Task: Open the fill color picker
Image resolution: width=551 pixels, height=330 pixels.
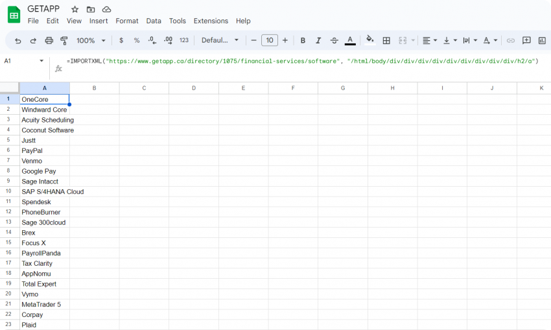Action: pos(369,40)
